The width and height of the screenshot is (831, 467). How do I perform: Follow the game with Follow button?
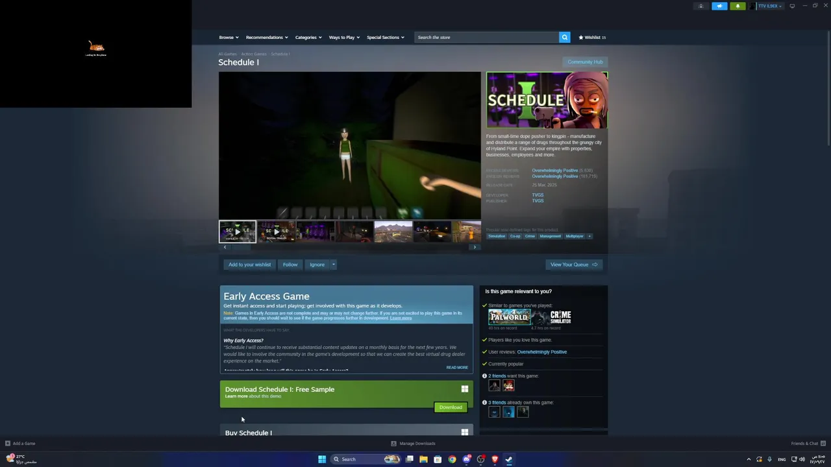pos(290,265)
